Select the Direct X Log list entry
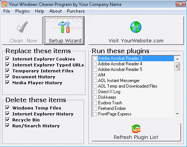The width and height of the screenshot is (187, 147). (133, 92)
